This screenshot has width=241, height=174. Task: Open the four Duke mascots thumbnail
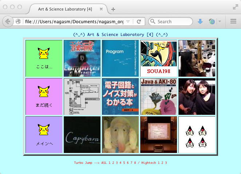(197, 135)
